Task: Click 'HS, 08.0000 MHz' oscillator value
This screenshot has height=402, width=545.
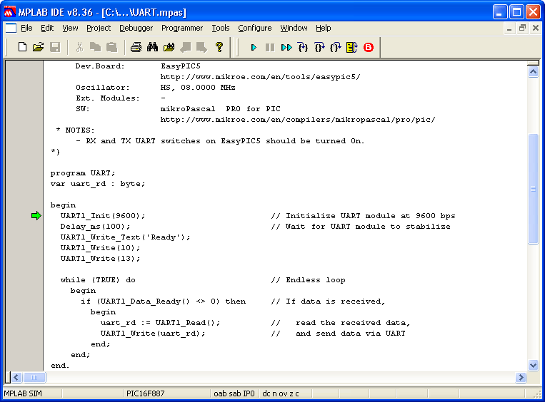Action: coord(198,88)
